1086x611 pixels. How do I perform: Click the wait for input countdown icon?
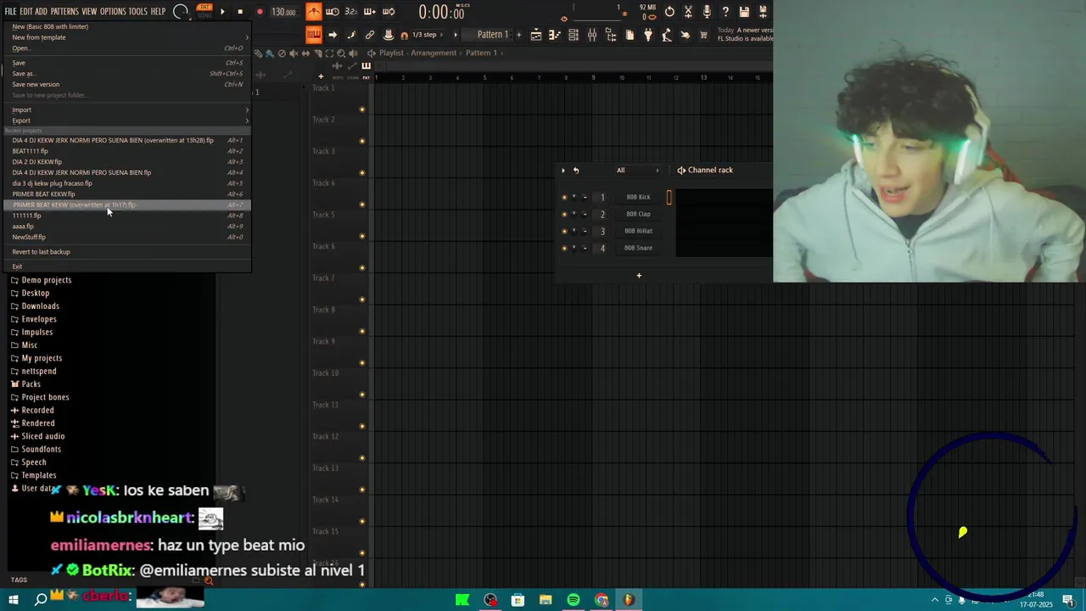click(333, 12)
